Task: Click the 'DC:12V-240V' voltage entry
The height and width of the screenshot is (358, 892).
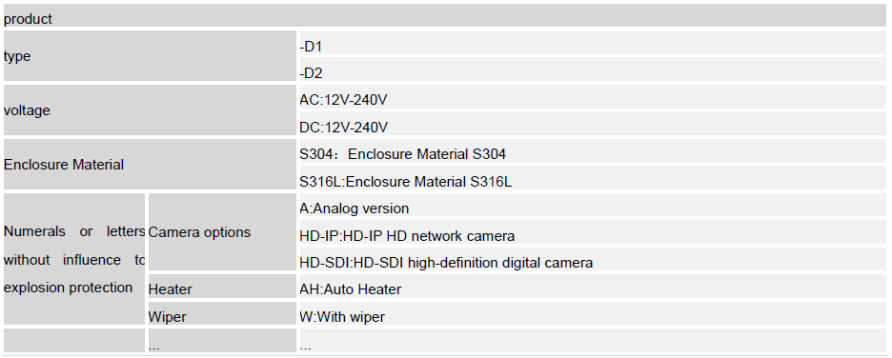Action: click(x=592, y=124)
